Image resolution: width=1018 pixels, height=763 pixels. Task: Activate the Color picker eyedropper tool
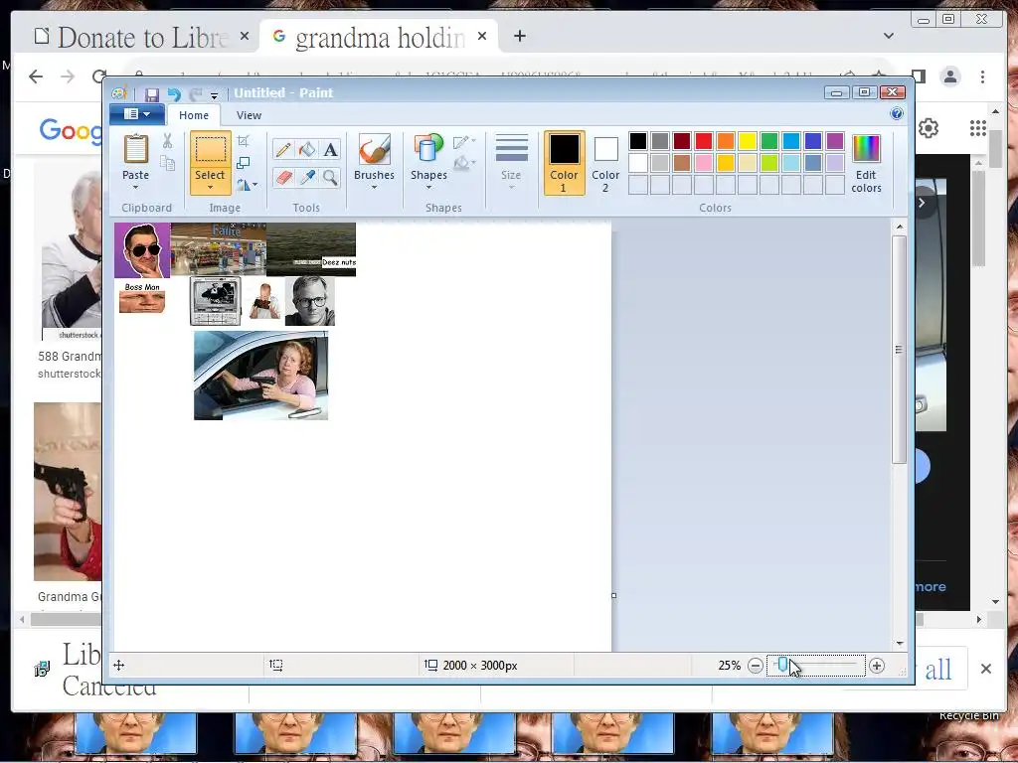tap(306, 177)
